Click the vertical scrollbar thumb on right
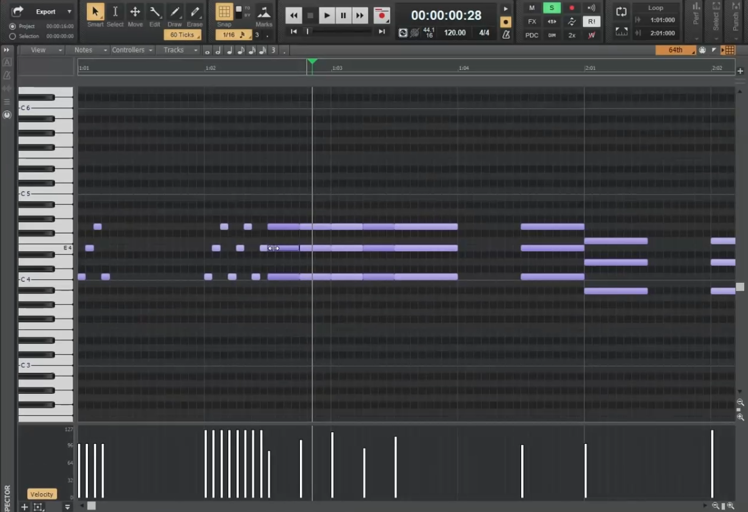This screenshot has height=512, width=748. tap(740, 287)
